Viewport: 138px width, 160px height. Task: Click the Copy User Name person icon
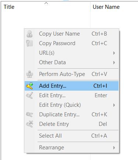click(29, 34)
